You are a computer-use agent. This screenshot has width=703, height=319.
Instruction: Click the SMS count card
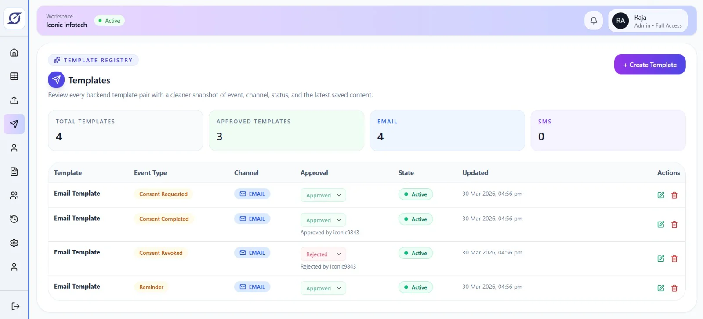608,130
